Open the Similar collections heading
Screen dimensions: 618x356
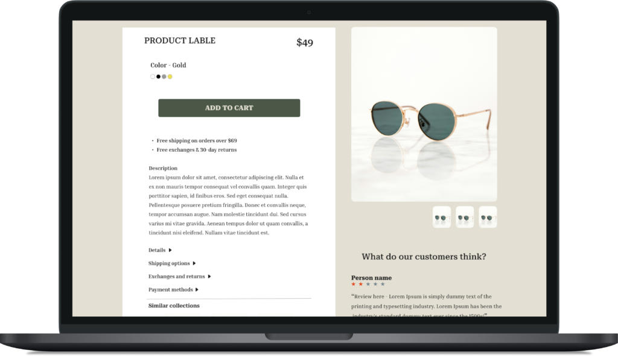(x=174, y=305)
